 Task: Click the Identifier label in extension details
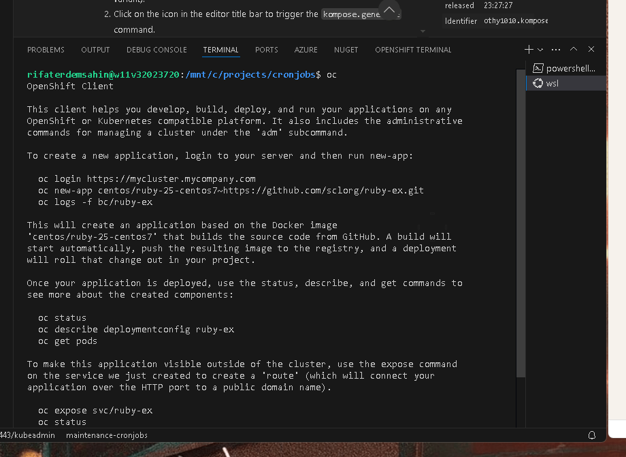[x=461, y=21]
